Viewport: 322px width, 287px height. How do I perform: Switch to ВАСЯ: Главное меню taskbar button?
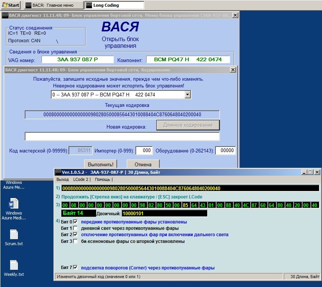coord(54,5)
